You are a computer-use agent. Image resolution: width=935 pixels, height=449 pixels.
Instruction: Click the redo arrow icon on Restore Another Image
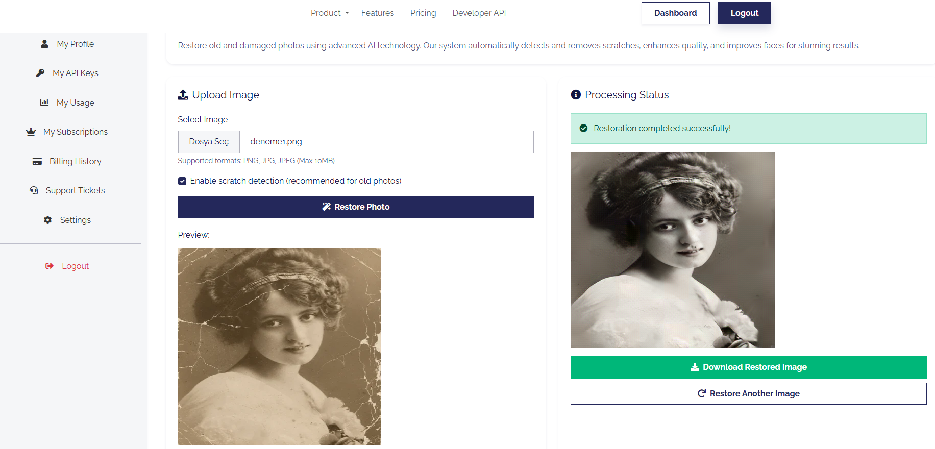(x=702, y=393)
